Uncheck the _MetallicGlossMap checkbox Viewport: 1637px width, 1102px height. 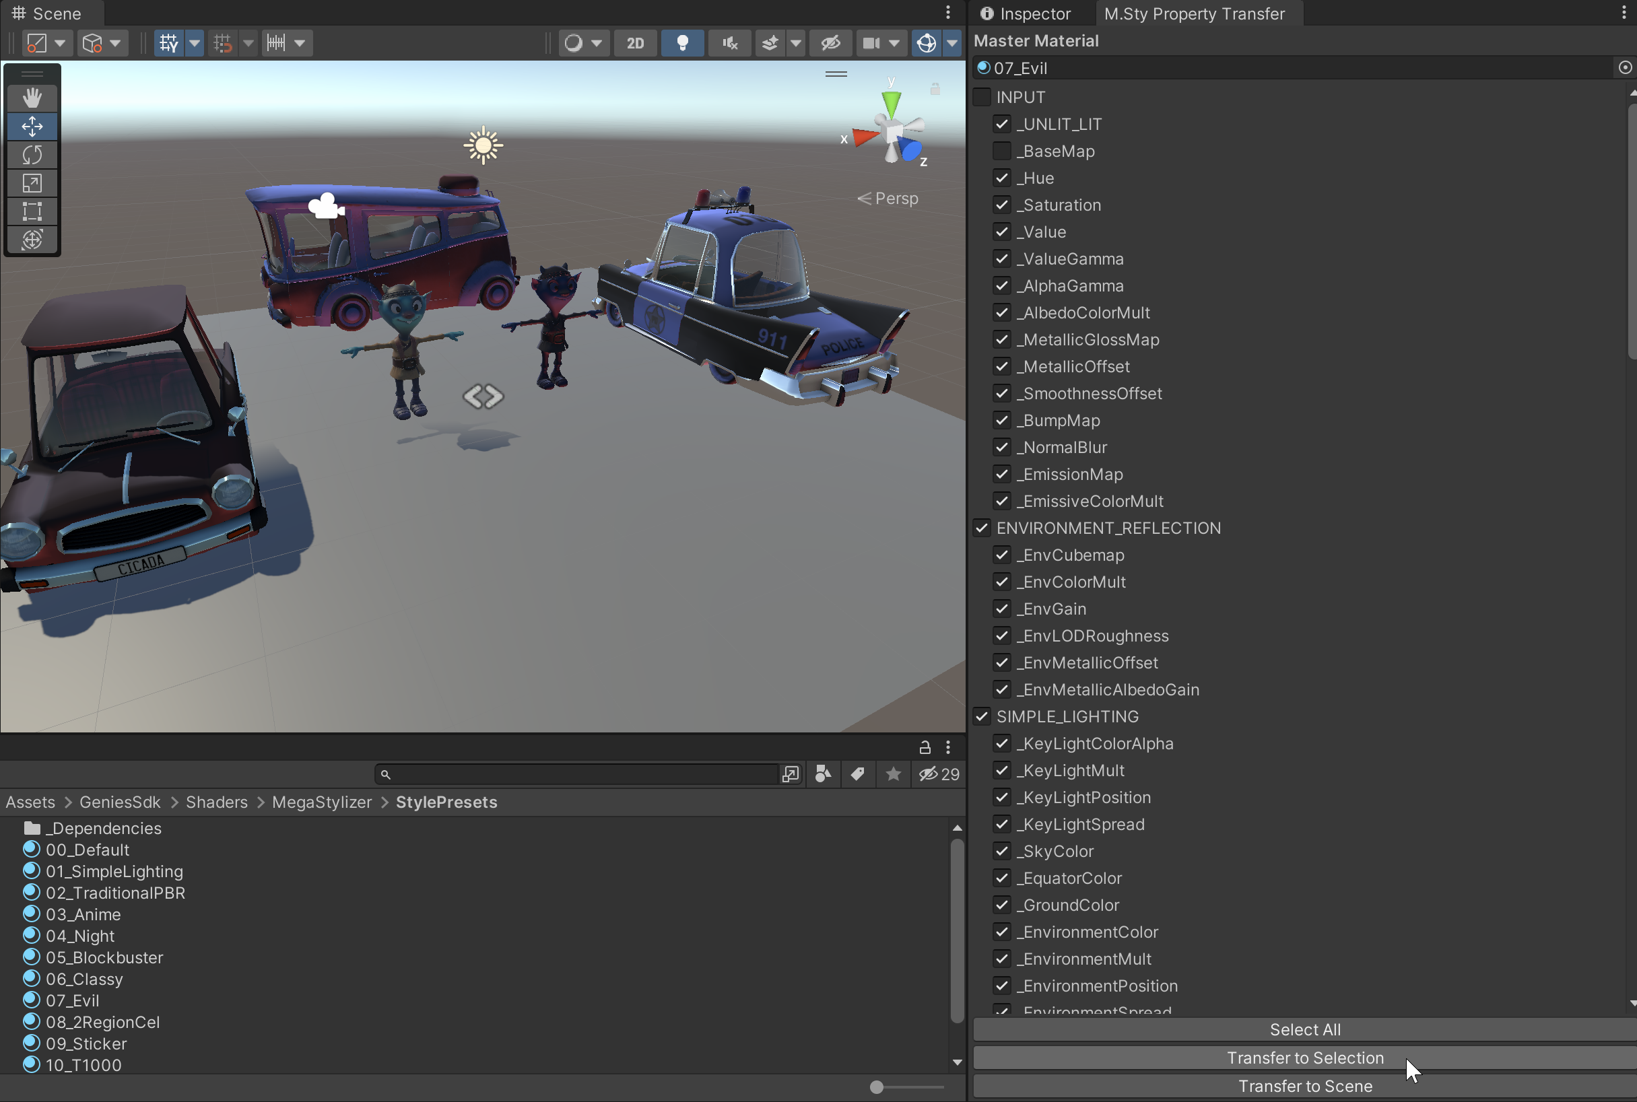point(1002,339)
